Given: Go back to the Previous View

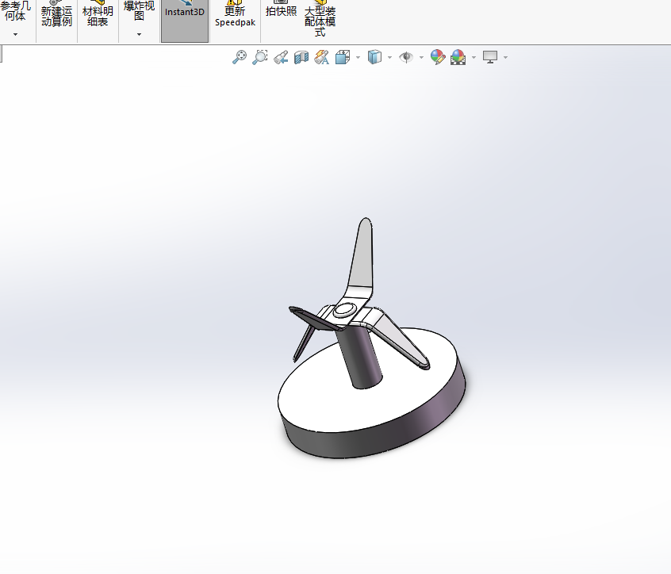Looking at the screenshot, I should (x=281, y=57).
